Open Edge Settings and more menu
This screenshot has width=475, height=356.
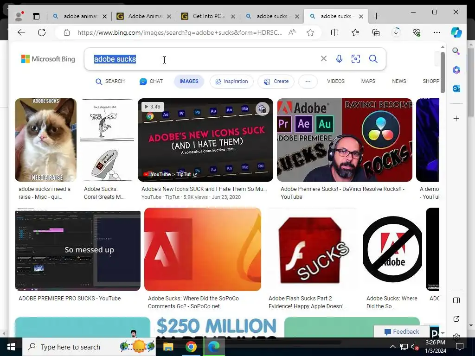437,32
